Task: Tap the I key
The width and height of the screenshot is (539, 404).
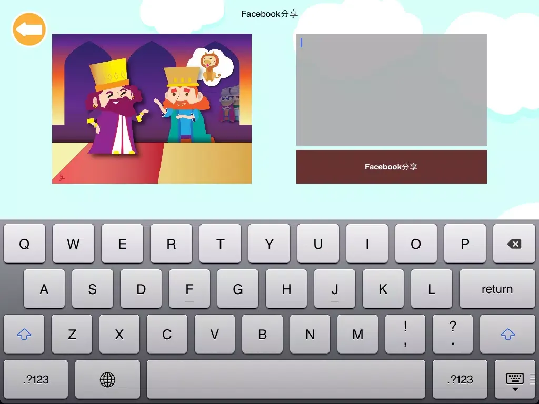Action: coord(367,244)
